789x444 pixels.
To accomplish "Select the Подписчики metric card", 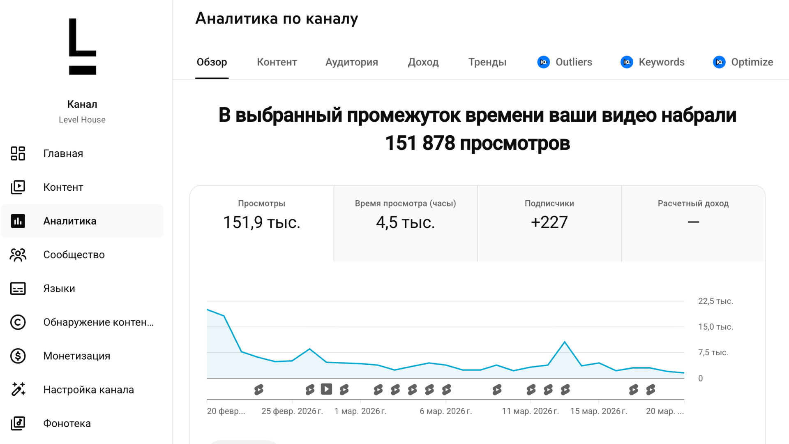I will click(549, 222).
